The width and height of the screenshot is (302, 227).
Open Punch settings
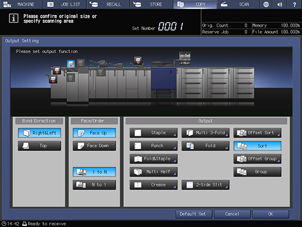[x=154, y=146]
